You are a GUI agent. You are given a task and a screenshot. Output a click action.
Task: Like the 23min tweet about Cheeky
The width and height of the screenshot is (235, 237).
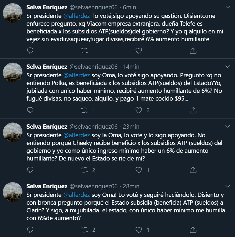click(x=138, y=170)
